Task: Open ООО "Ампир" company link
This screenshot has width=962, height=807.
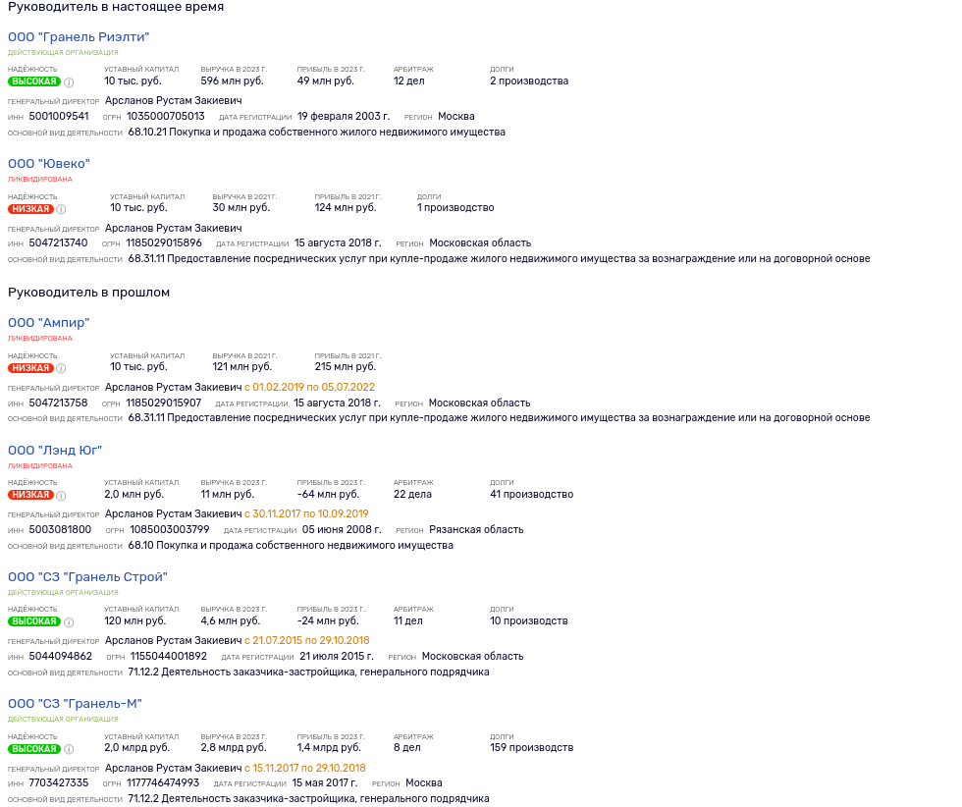Action: (x=48, y=323)
